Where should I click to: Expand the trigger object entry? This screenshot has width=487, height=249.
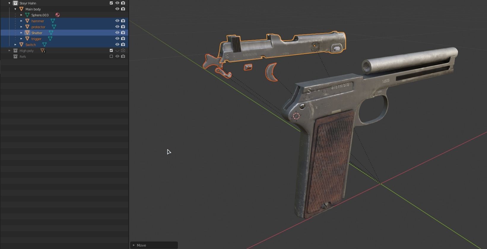point(21,39)
